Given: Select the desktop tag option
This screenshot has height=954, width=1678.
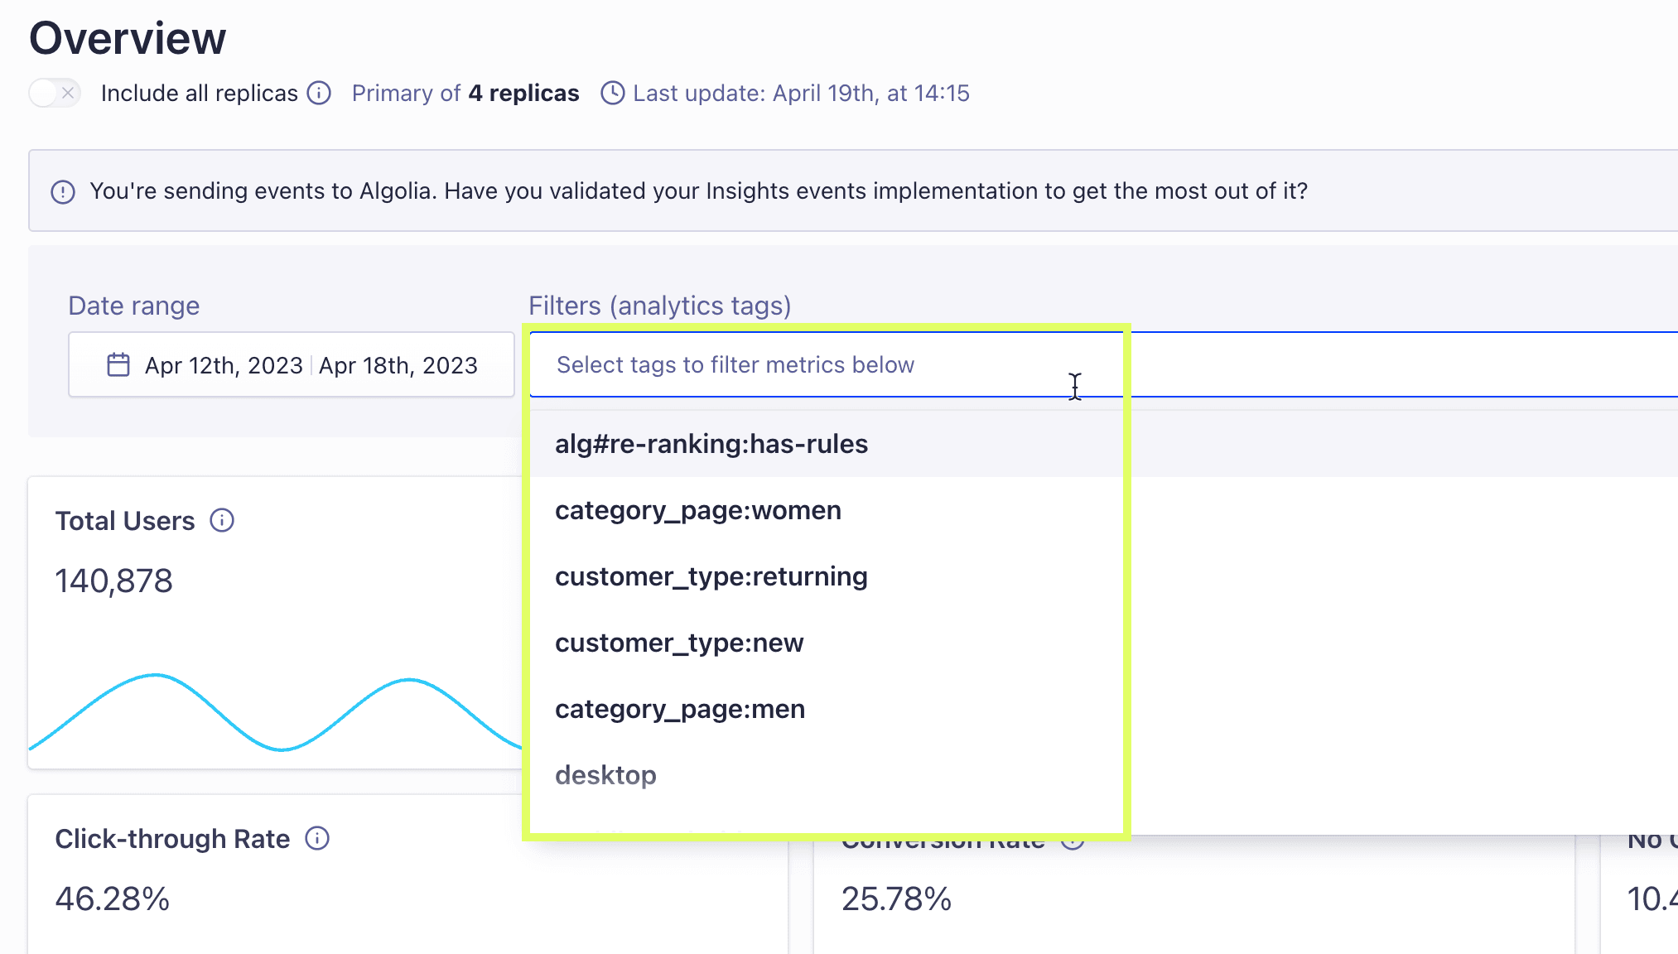Looking at the screenshot, I should click(x=605, y=776).
